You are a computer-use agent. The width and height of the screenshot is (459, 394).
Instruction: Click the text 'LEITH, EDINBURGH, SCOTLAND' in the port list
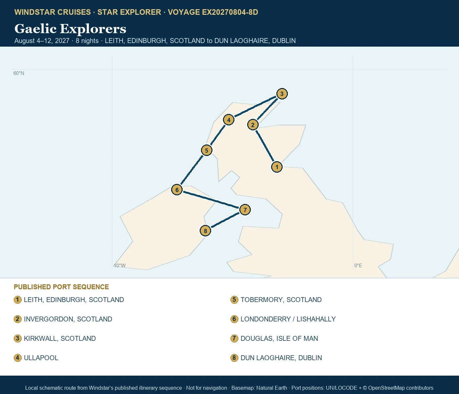pyautogui.click(x=74, y=300)
